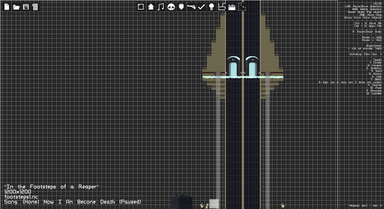Select the white square block object
The image size is (384, 209).
tap(214, 204)
